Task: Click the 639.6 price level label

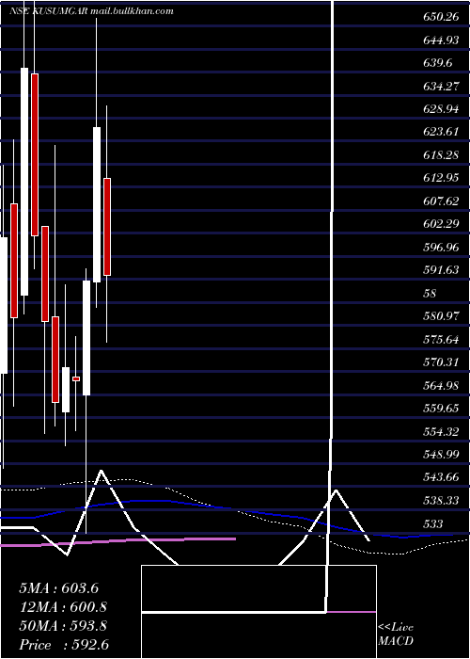Action: (x=438, y=64)
